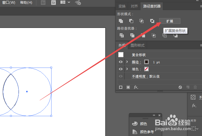Click the arrange documents layout icon

tap(63, 2)
